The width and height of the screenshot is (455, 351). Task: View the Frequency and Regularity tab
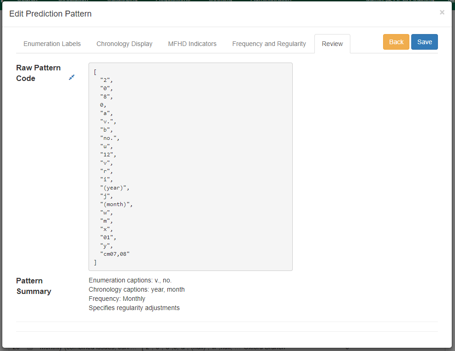[x=269, y=44]
